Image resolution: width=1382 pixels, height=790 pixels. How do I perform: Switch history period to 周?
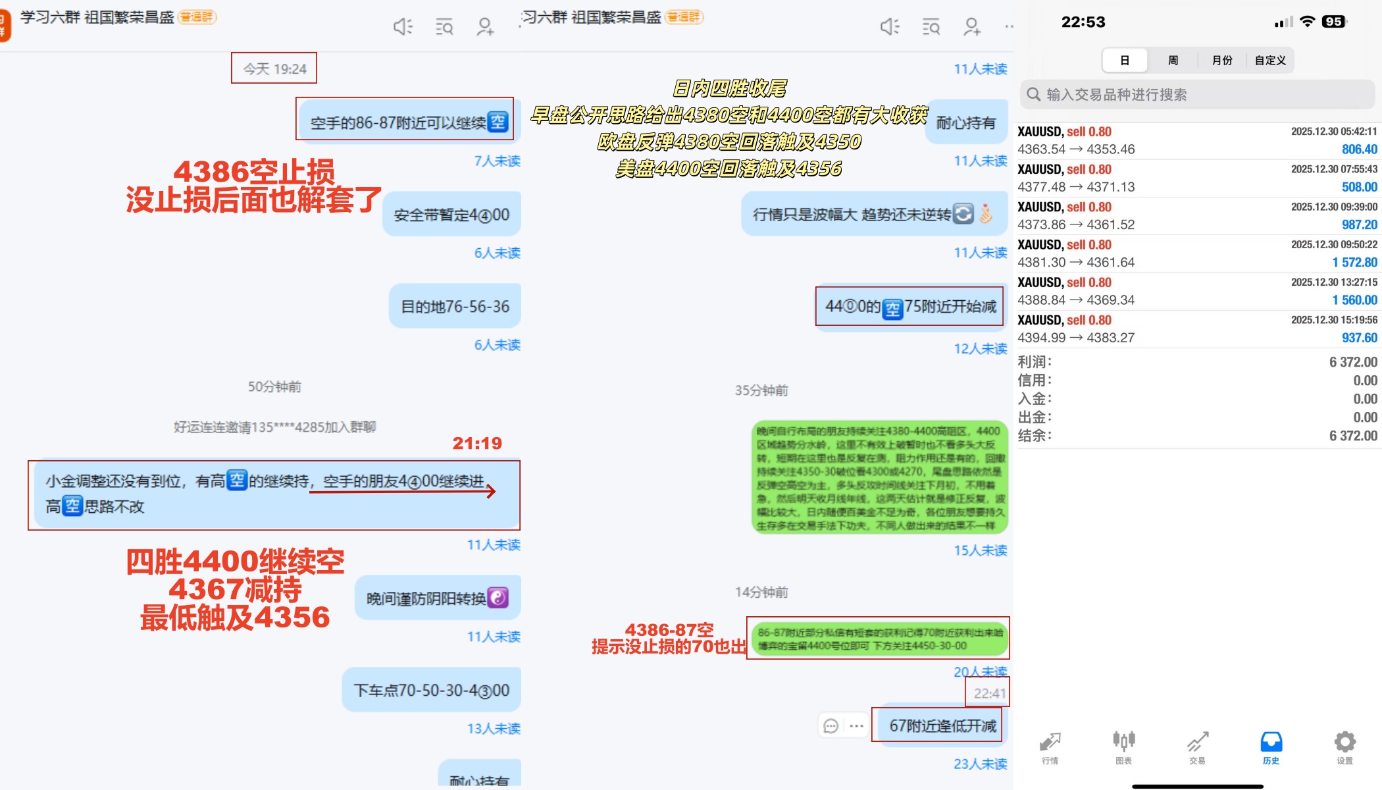pos(1173,61)
